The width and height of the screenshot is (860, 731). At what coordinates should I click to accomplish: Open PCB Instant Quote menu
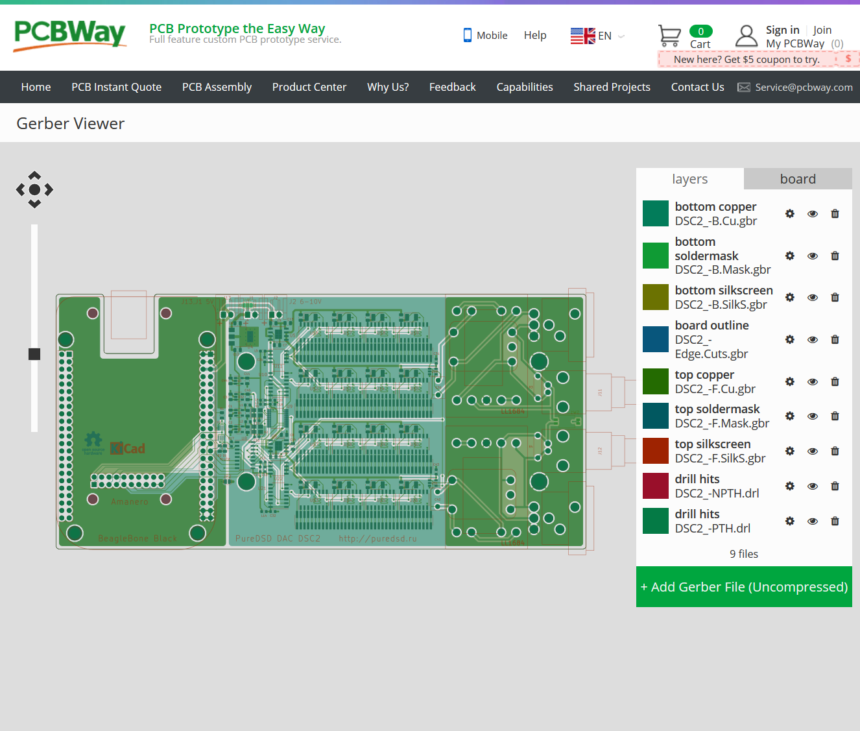point(117,87)
